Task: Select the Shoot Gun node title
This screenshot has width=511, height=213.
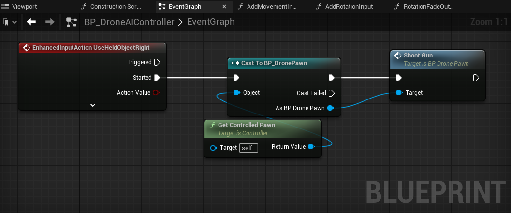Action: pos(419,56)
